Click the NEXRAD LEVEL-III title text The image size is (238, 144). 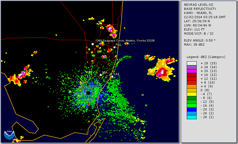click(199, 5)
